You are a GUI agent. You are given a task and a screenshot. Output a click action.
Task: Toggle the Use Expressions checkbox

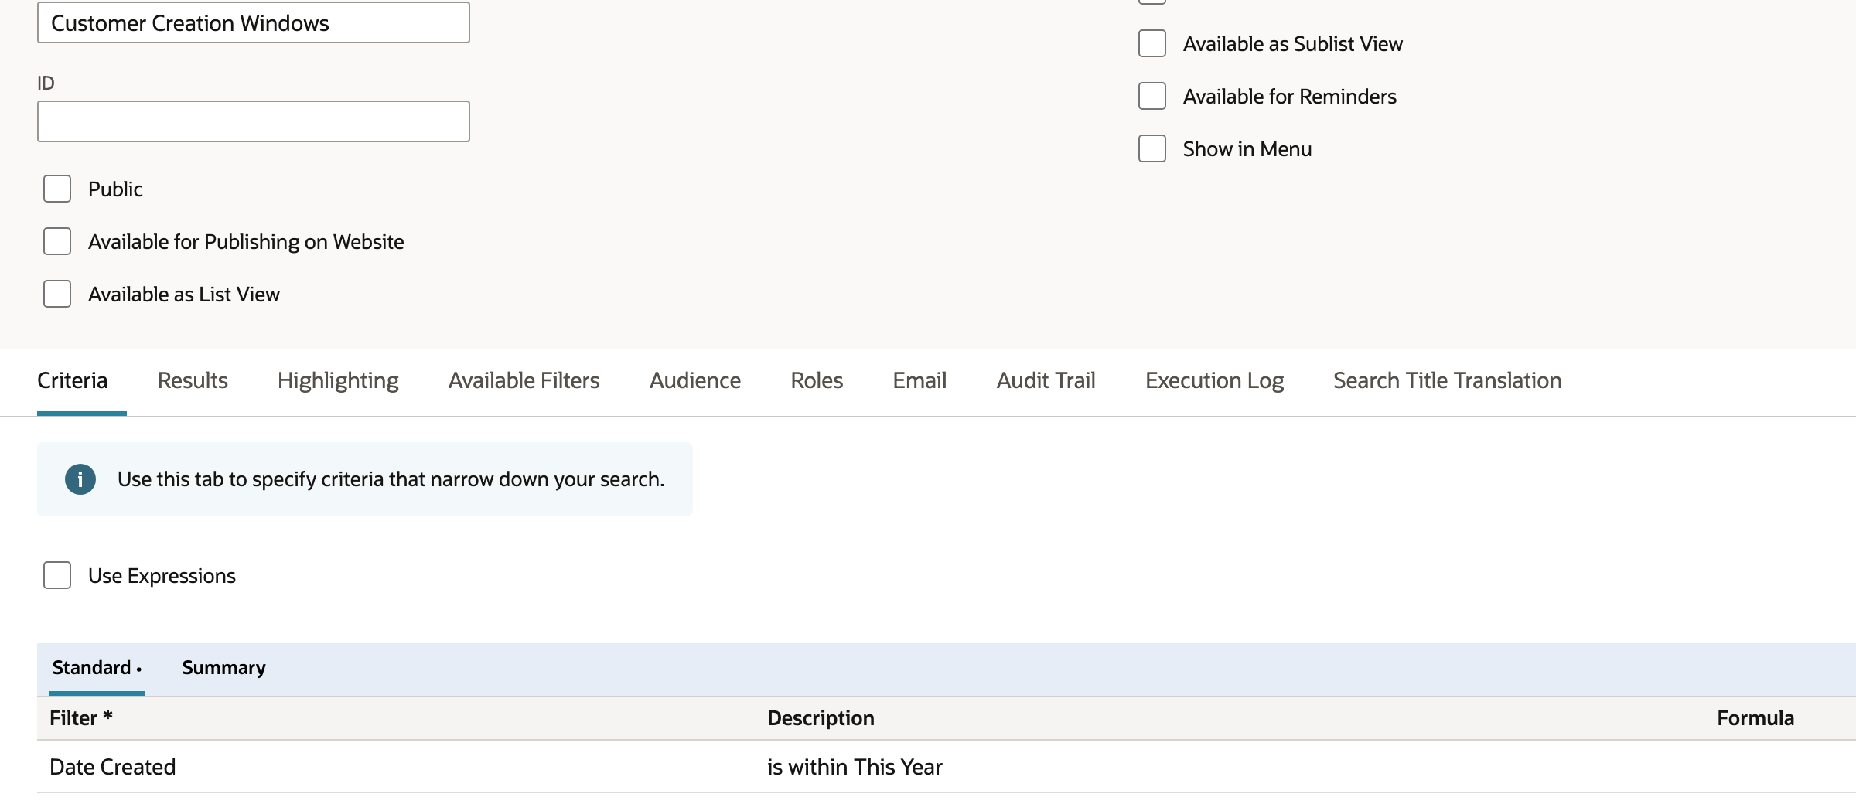(57, 575)
